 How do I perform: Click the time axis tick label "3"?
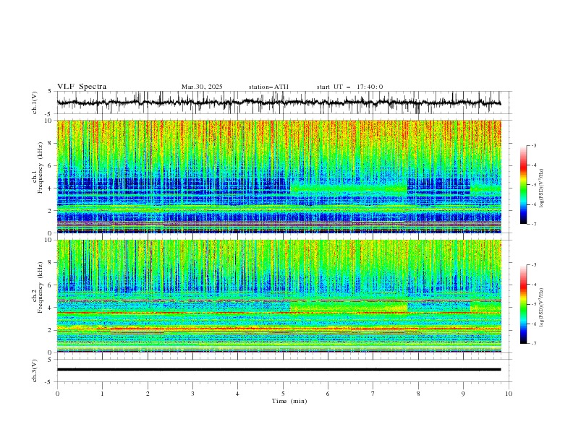(x=192, y=394)
